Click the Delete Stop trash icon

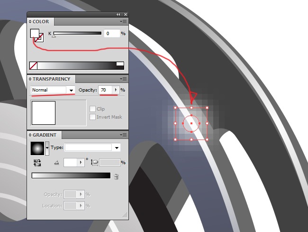[116, 177]
